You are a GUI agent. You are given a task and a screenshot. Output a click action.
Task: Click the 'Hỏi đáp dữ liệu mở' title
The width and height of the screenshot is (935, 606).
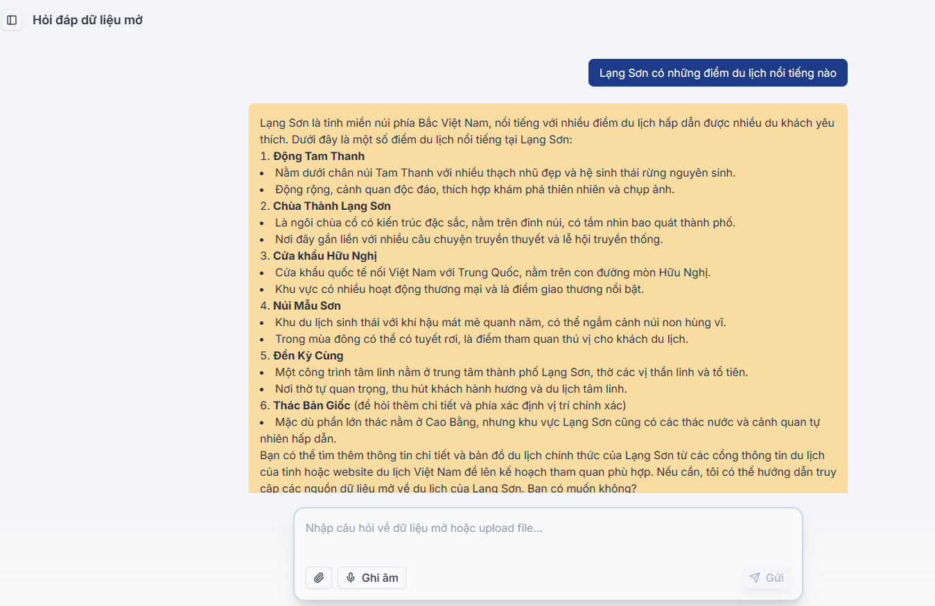coord(87,20)
